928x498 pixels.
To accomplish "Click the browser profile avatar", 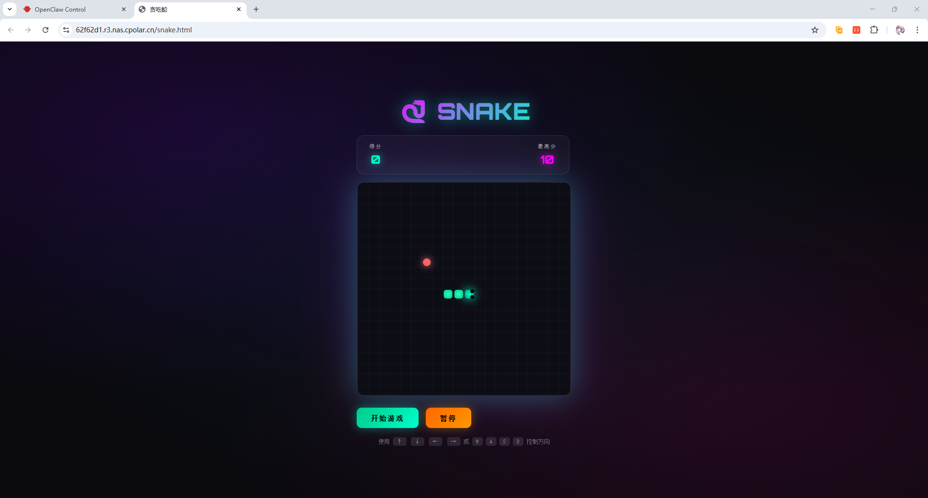I will (900, 30).
